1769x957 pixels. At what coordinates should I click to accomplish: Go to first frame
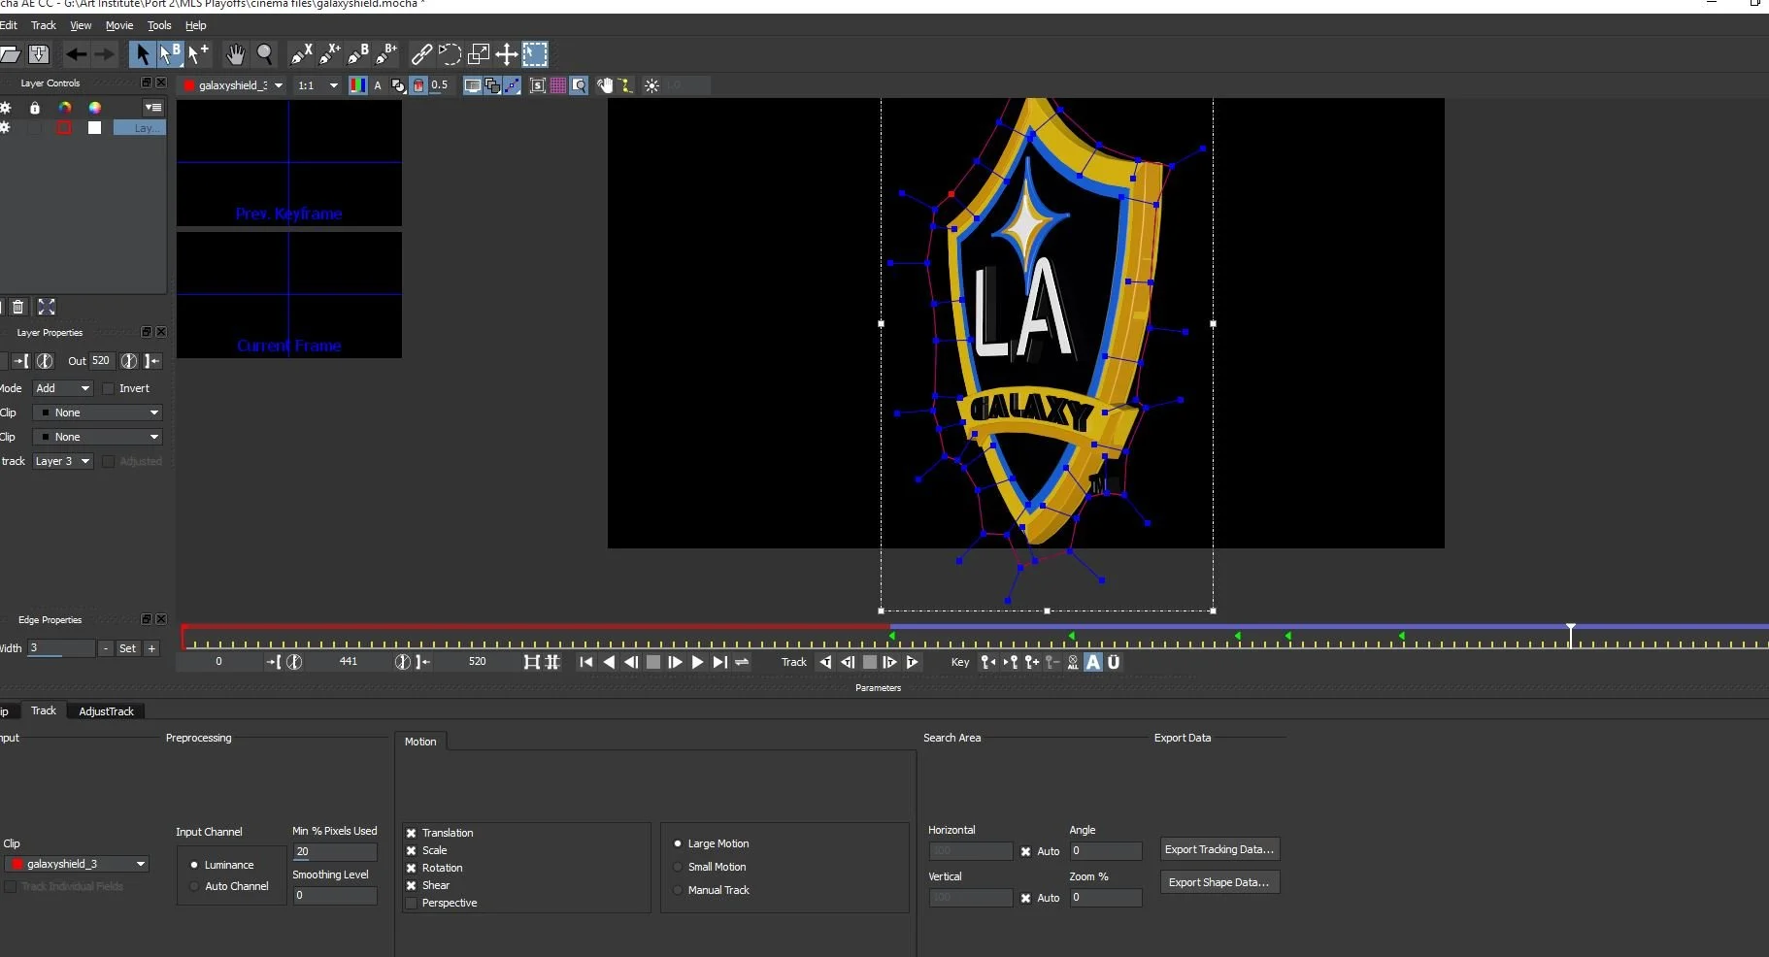coord(585,662)
